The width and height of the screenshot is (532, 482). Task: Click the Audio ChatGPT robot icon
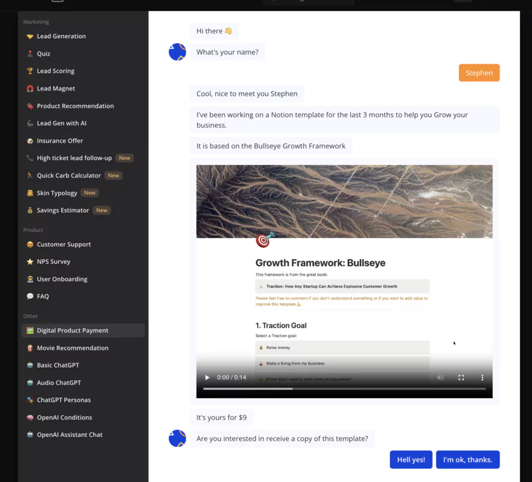pos(30,382)
